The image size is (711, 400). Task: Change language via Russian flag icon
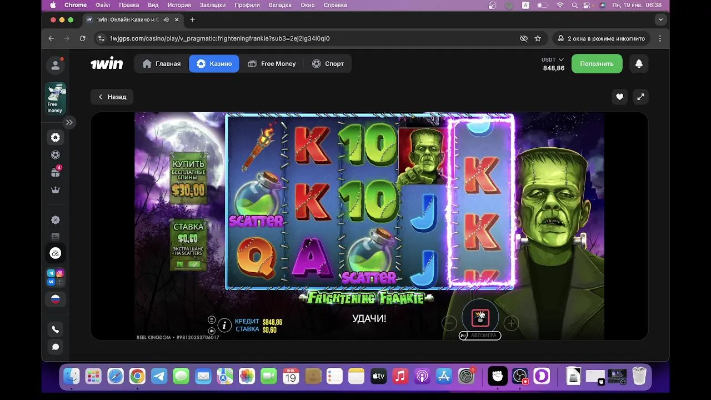tap(56, 299)
